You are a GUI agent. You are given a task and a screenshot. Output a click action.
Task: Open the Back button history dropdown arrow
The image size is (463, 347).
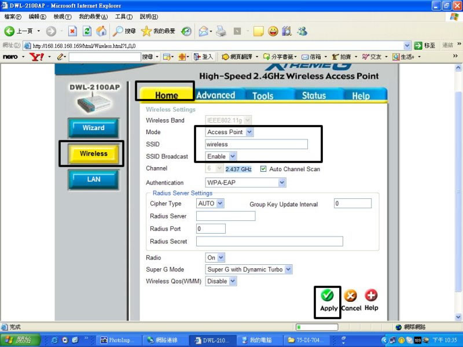click(38, 31)
